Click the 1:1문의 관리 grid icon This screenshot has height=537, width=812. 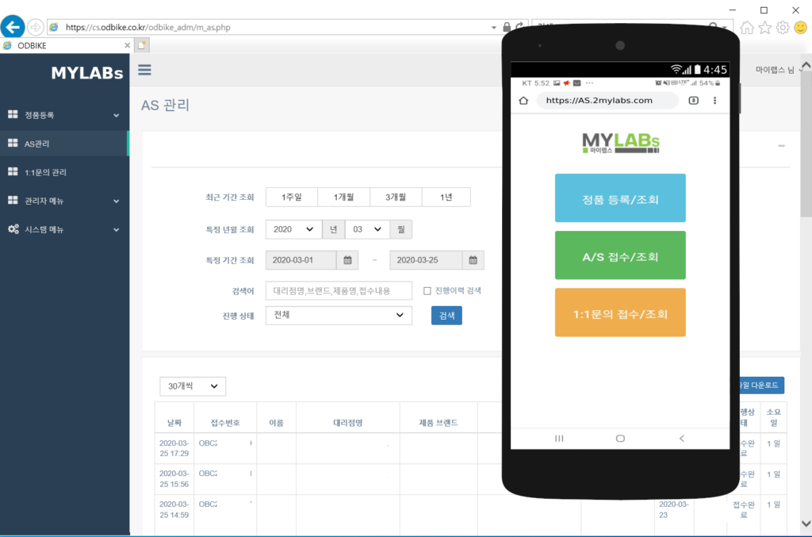(x=13, y=171)
